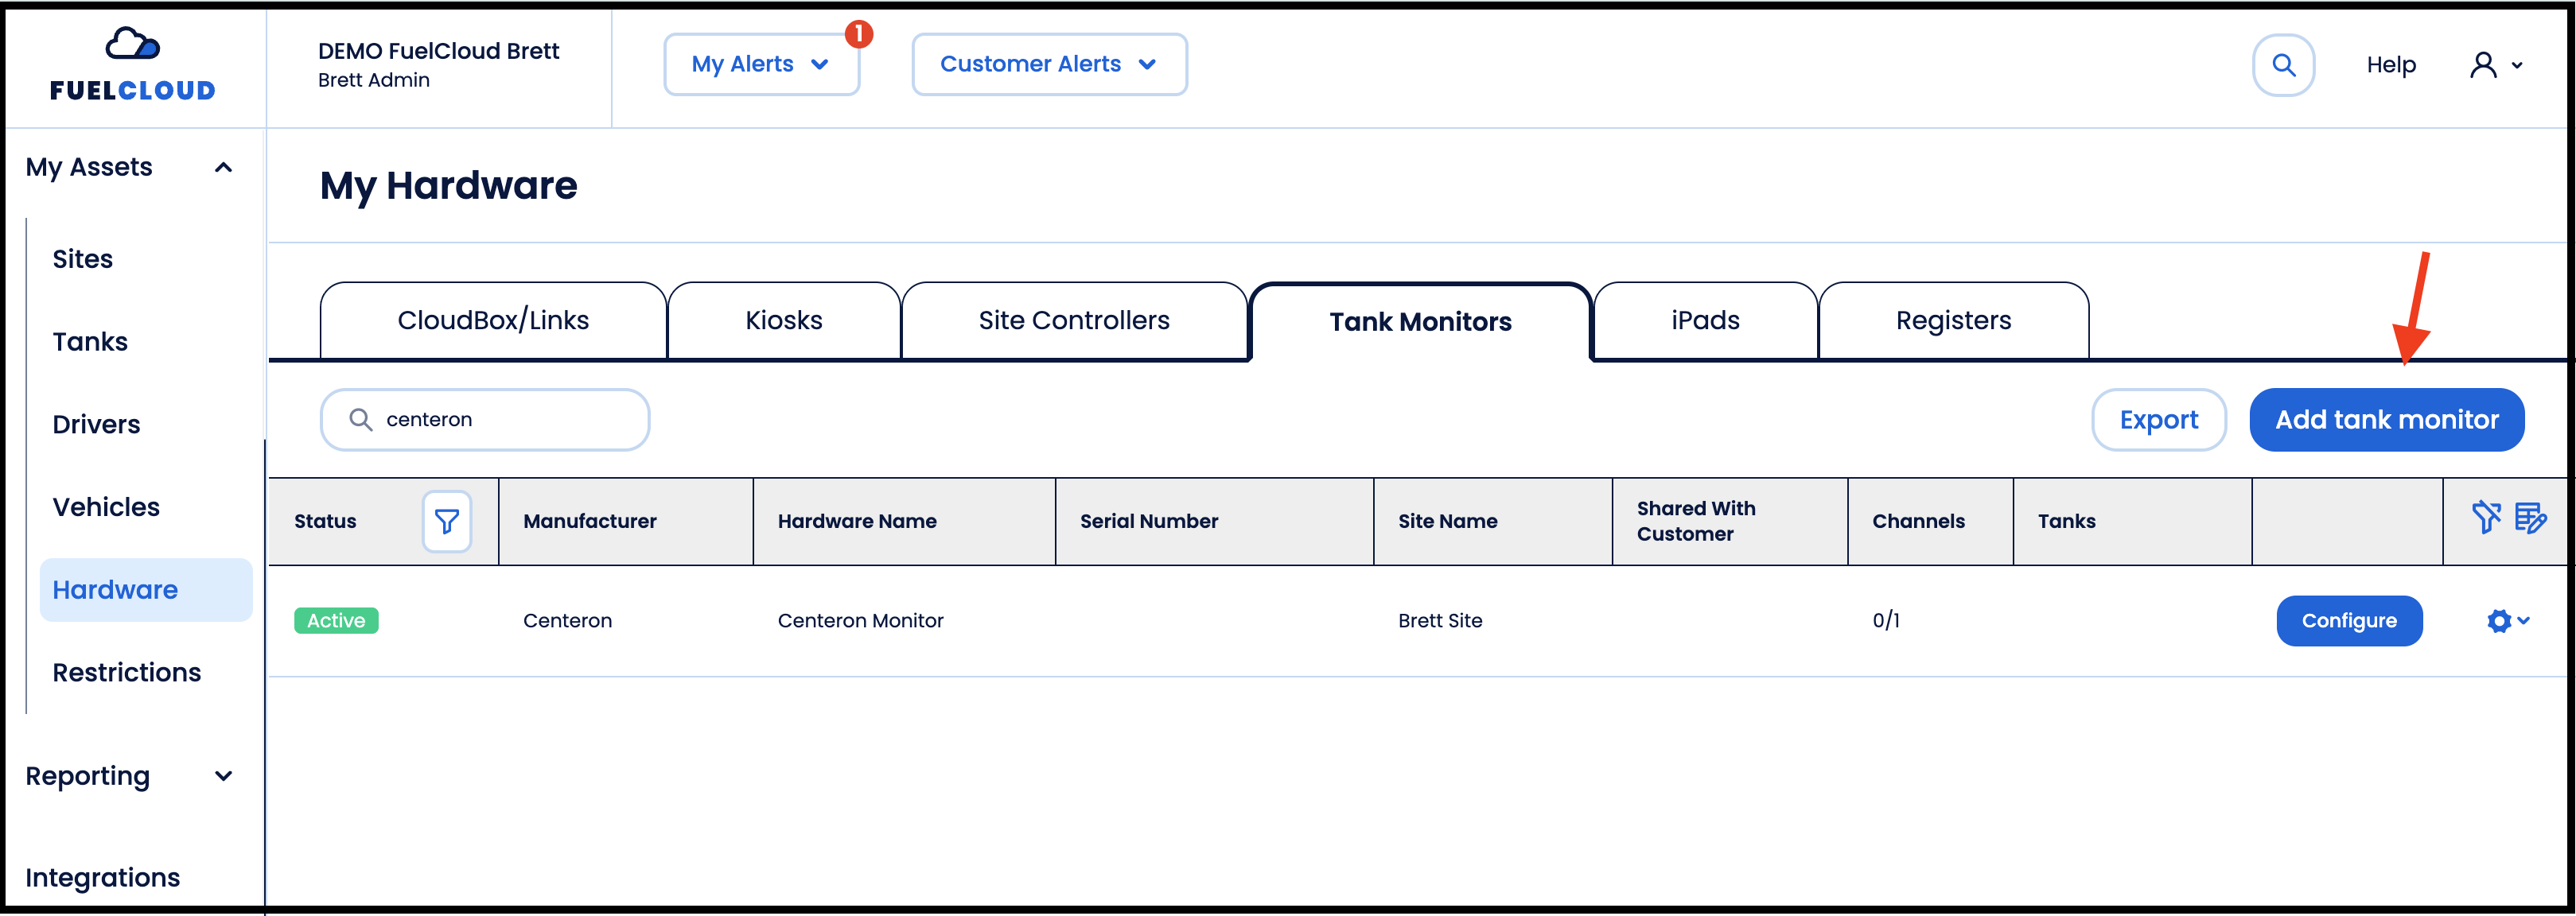
Task: Click the Centeron Monitor hardware name
Action: pos(860,621)
